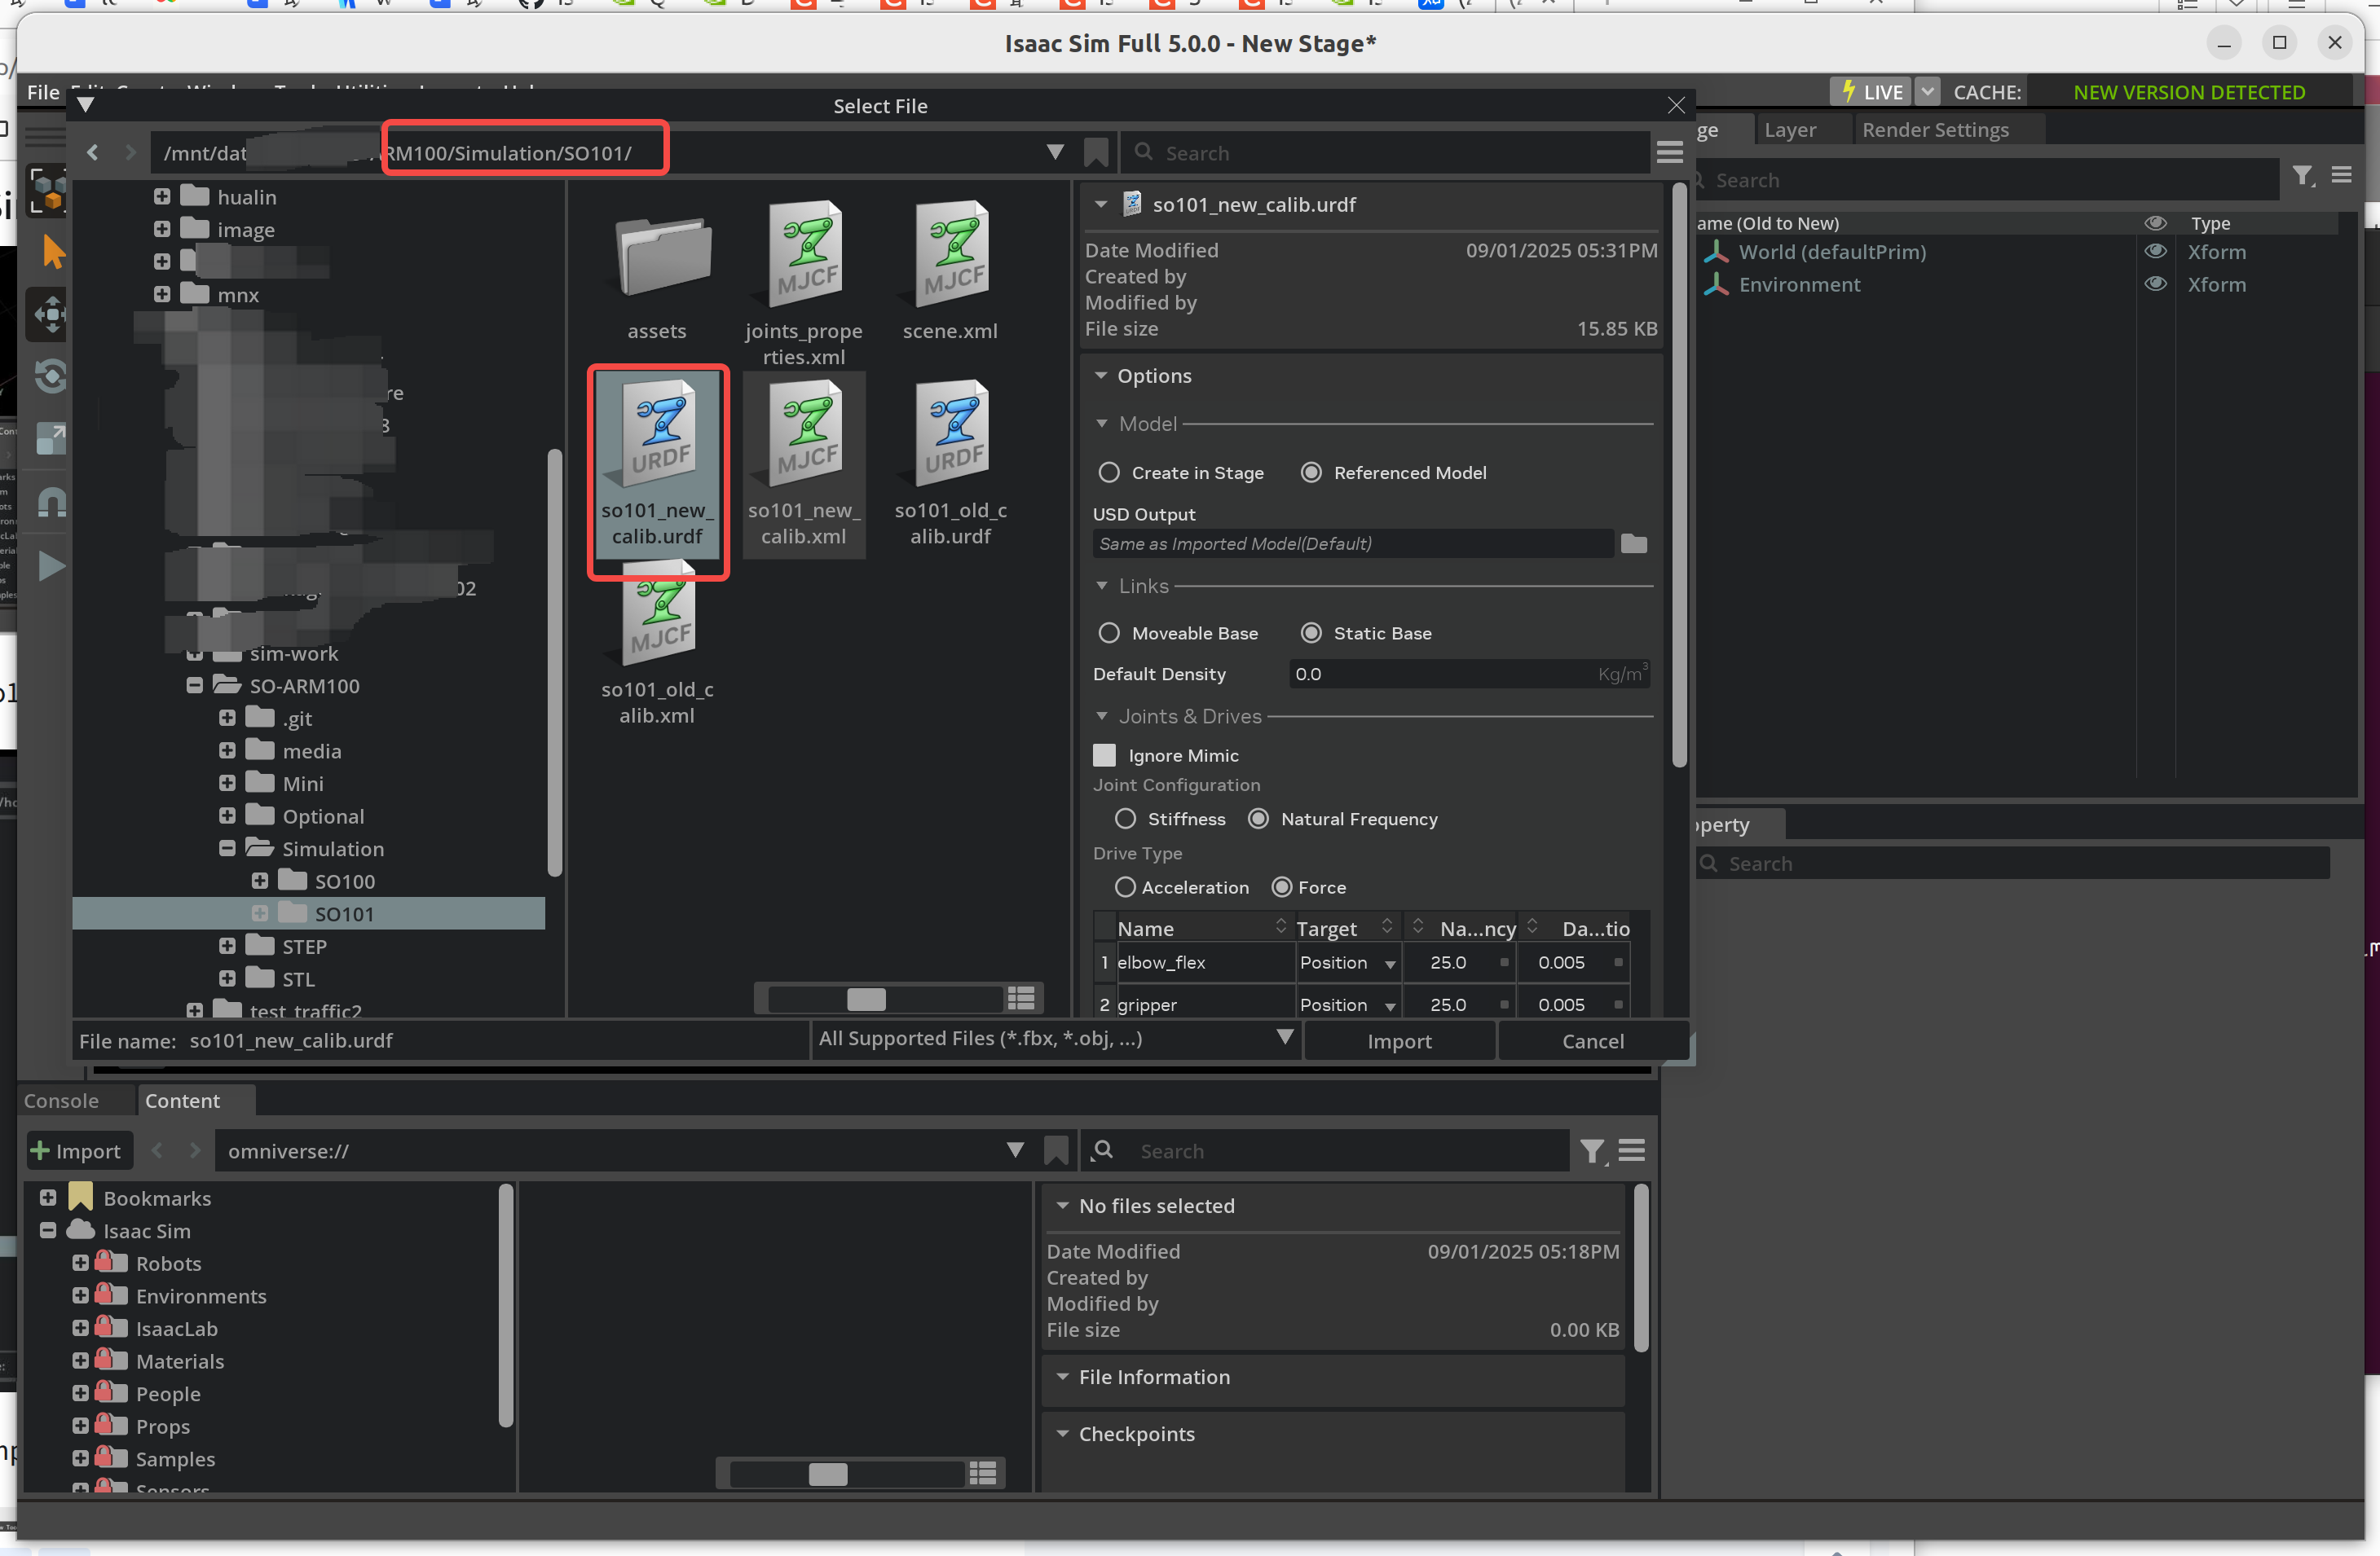Screen dimensions: 2380x1556
Task: Cancel the file selection dialog
Action: click(1592, 1040)
